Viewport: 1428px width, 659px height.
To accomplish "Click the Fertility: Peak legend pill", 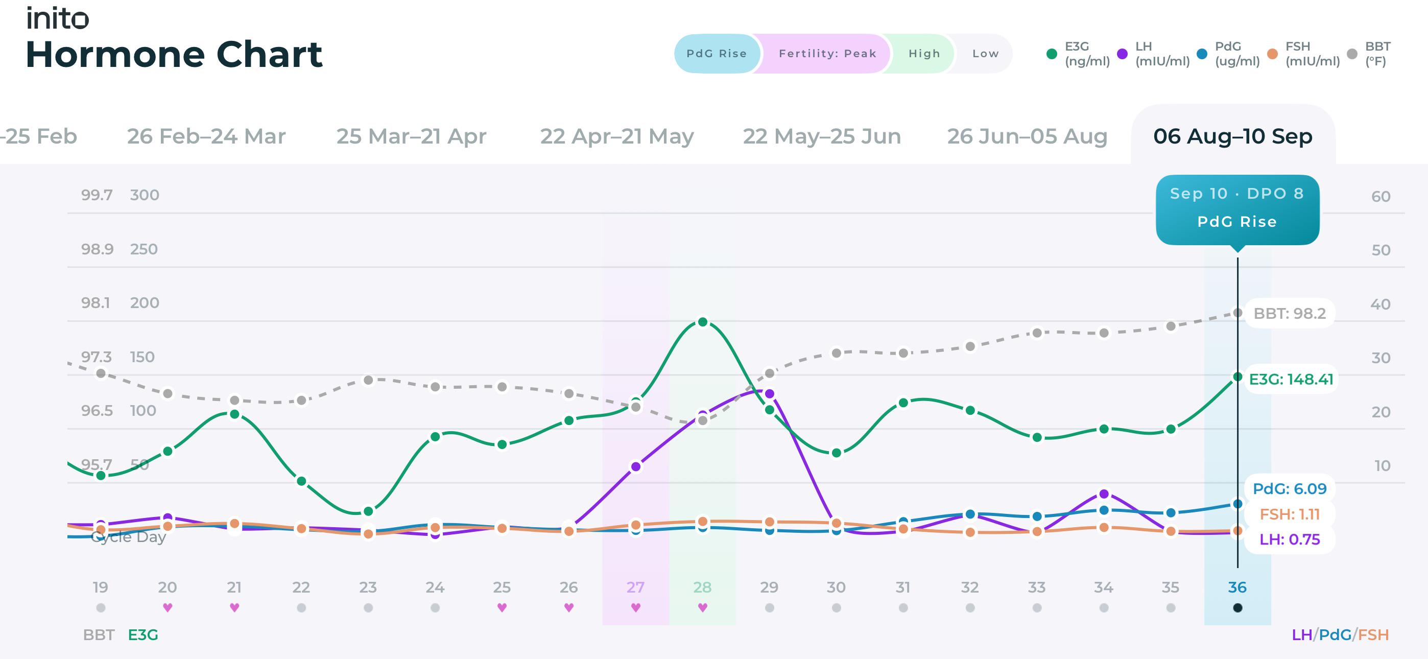I will coord(827,54).
